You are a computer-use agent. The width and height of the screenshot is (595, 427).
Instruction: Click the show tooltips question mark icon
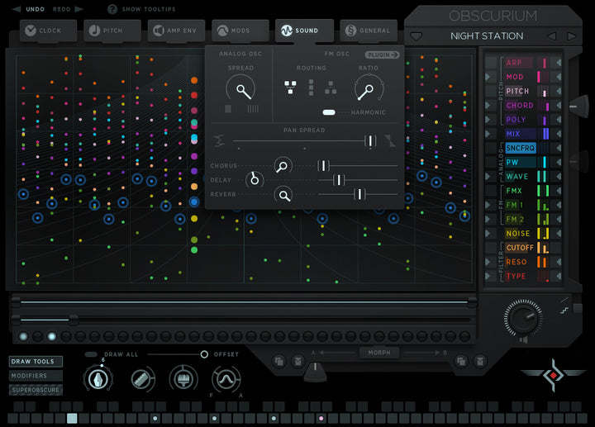(x=112, y=9)
